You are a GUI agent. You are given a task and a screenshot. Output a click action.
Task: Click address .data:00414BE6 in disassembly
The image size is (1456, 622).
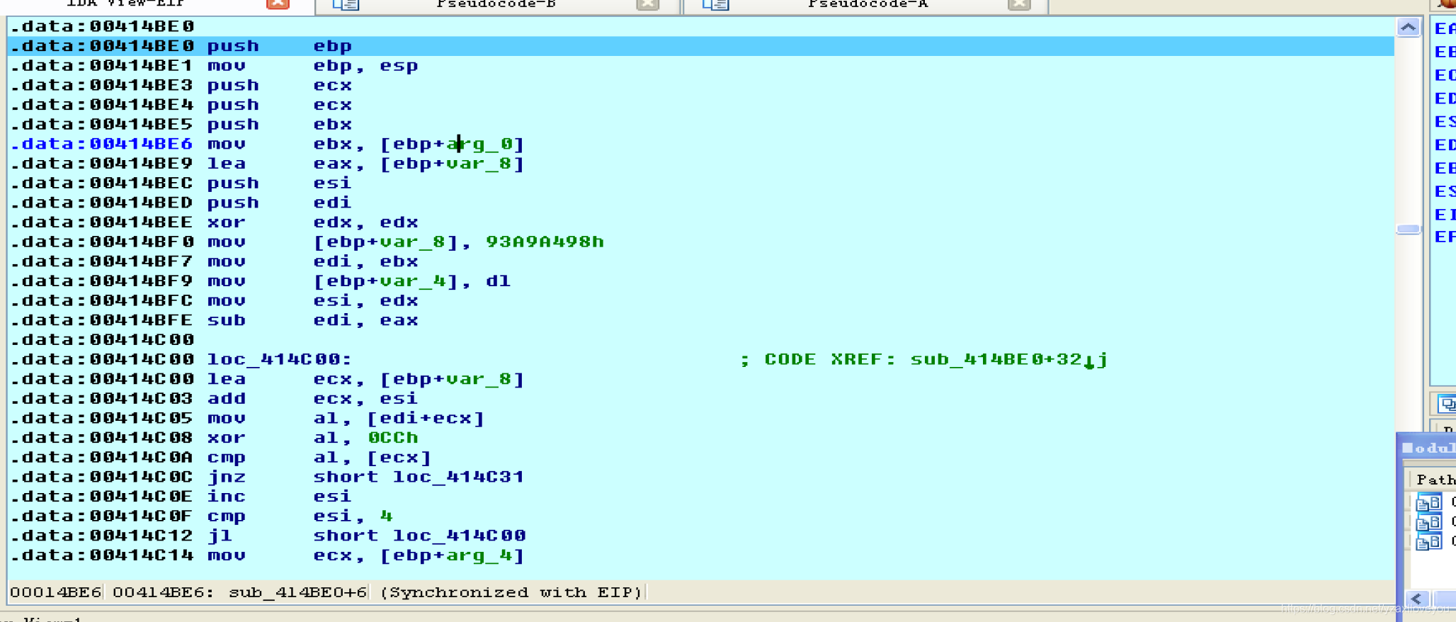pos(101,144)
